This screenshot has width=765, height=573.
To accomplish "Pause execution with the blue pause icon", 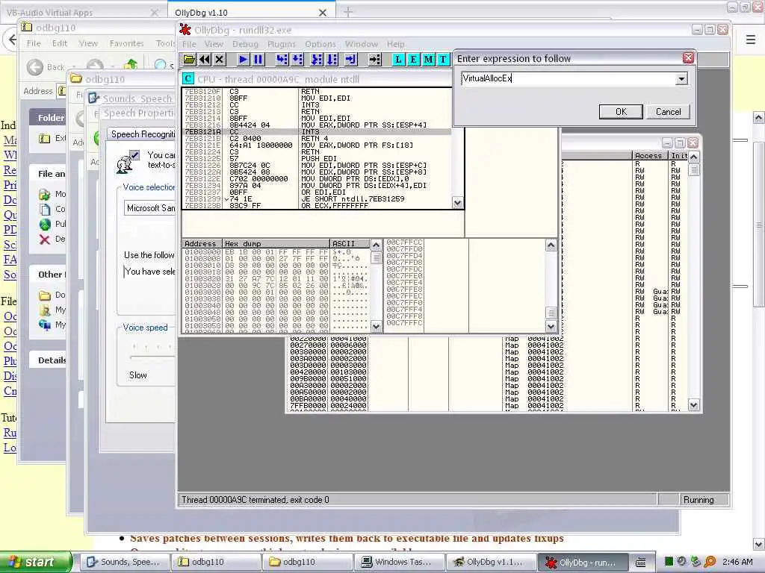I will pos(258,60).
